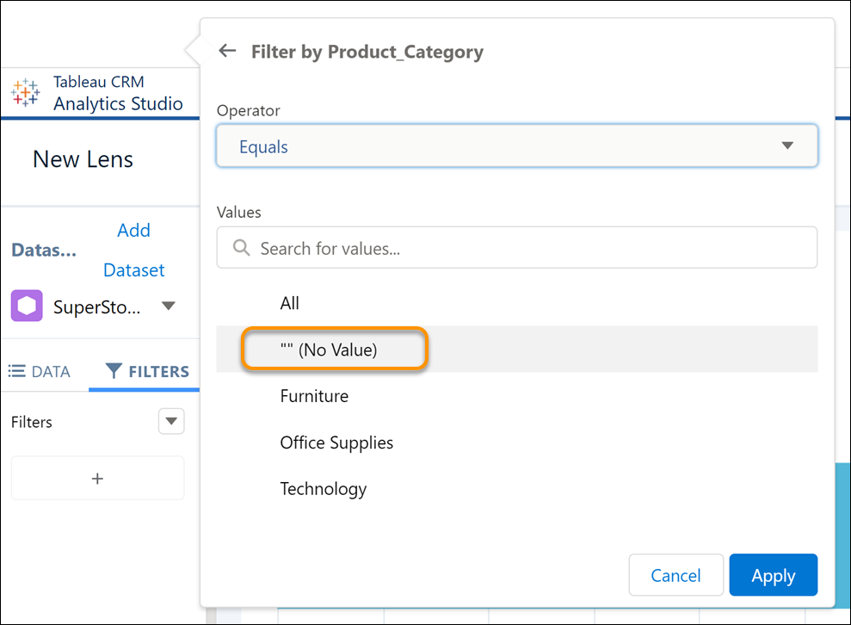Select the Furniture value

516,396
